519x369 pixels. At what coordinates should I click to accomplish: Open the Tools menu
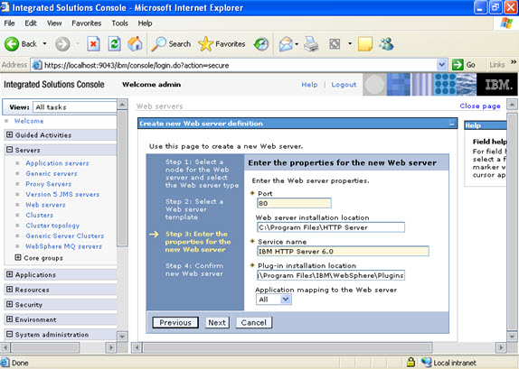120,23
